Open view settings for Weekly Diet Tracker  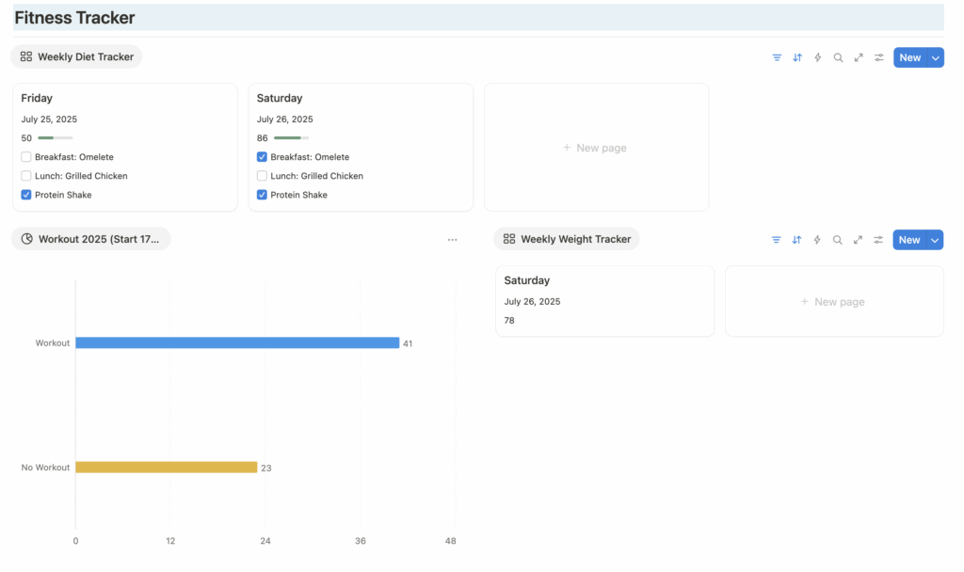pos(879,57)
